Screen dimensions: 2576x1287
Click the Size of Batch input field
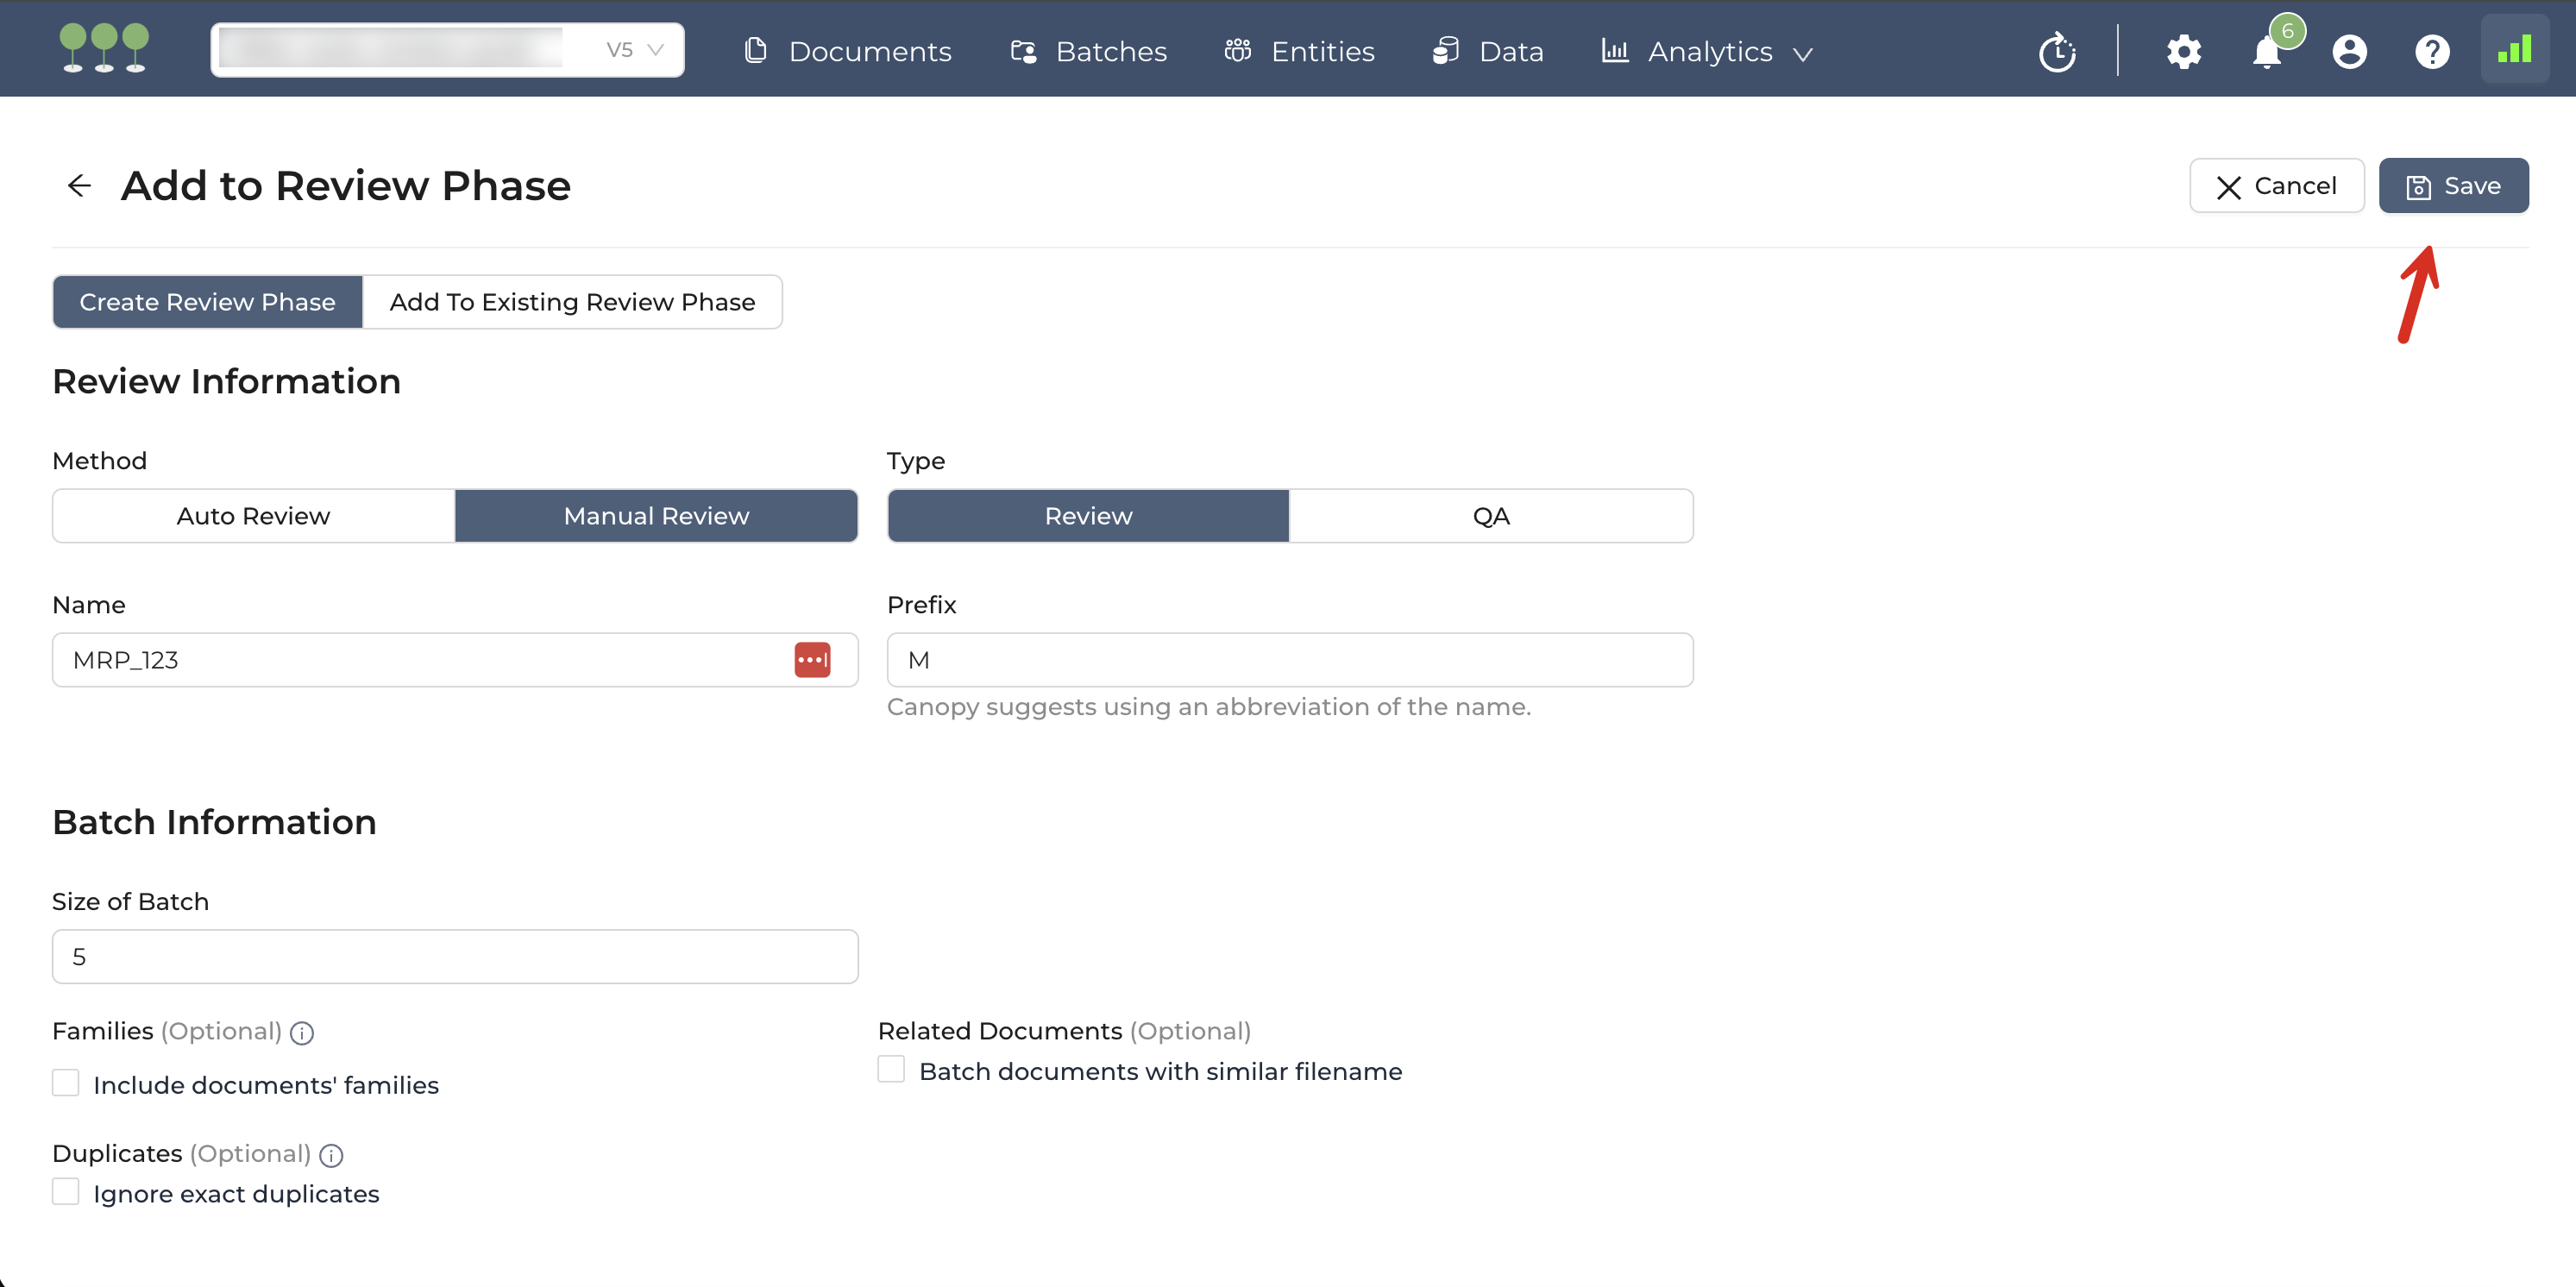point(455,957)
